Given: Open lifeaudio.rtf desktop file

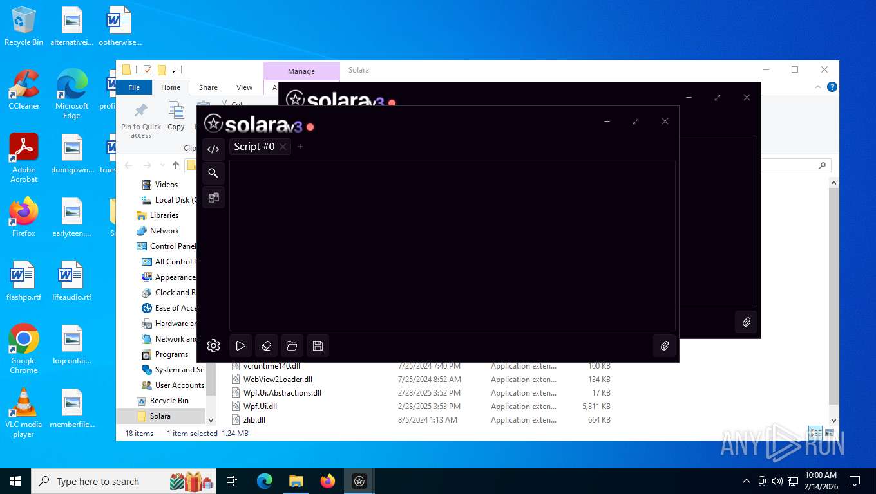Looking at the screenshot, I should pos(71,282).
